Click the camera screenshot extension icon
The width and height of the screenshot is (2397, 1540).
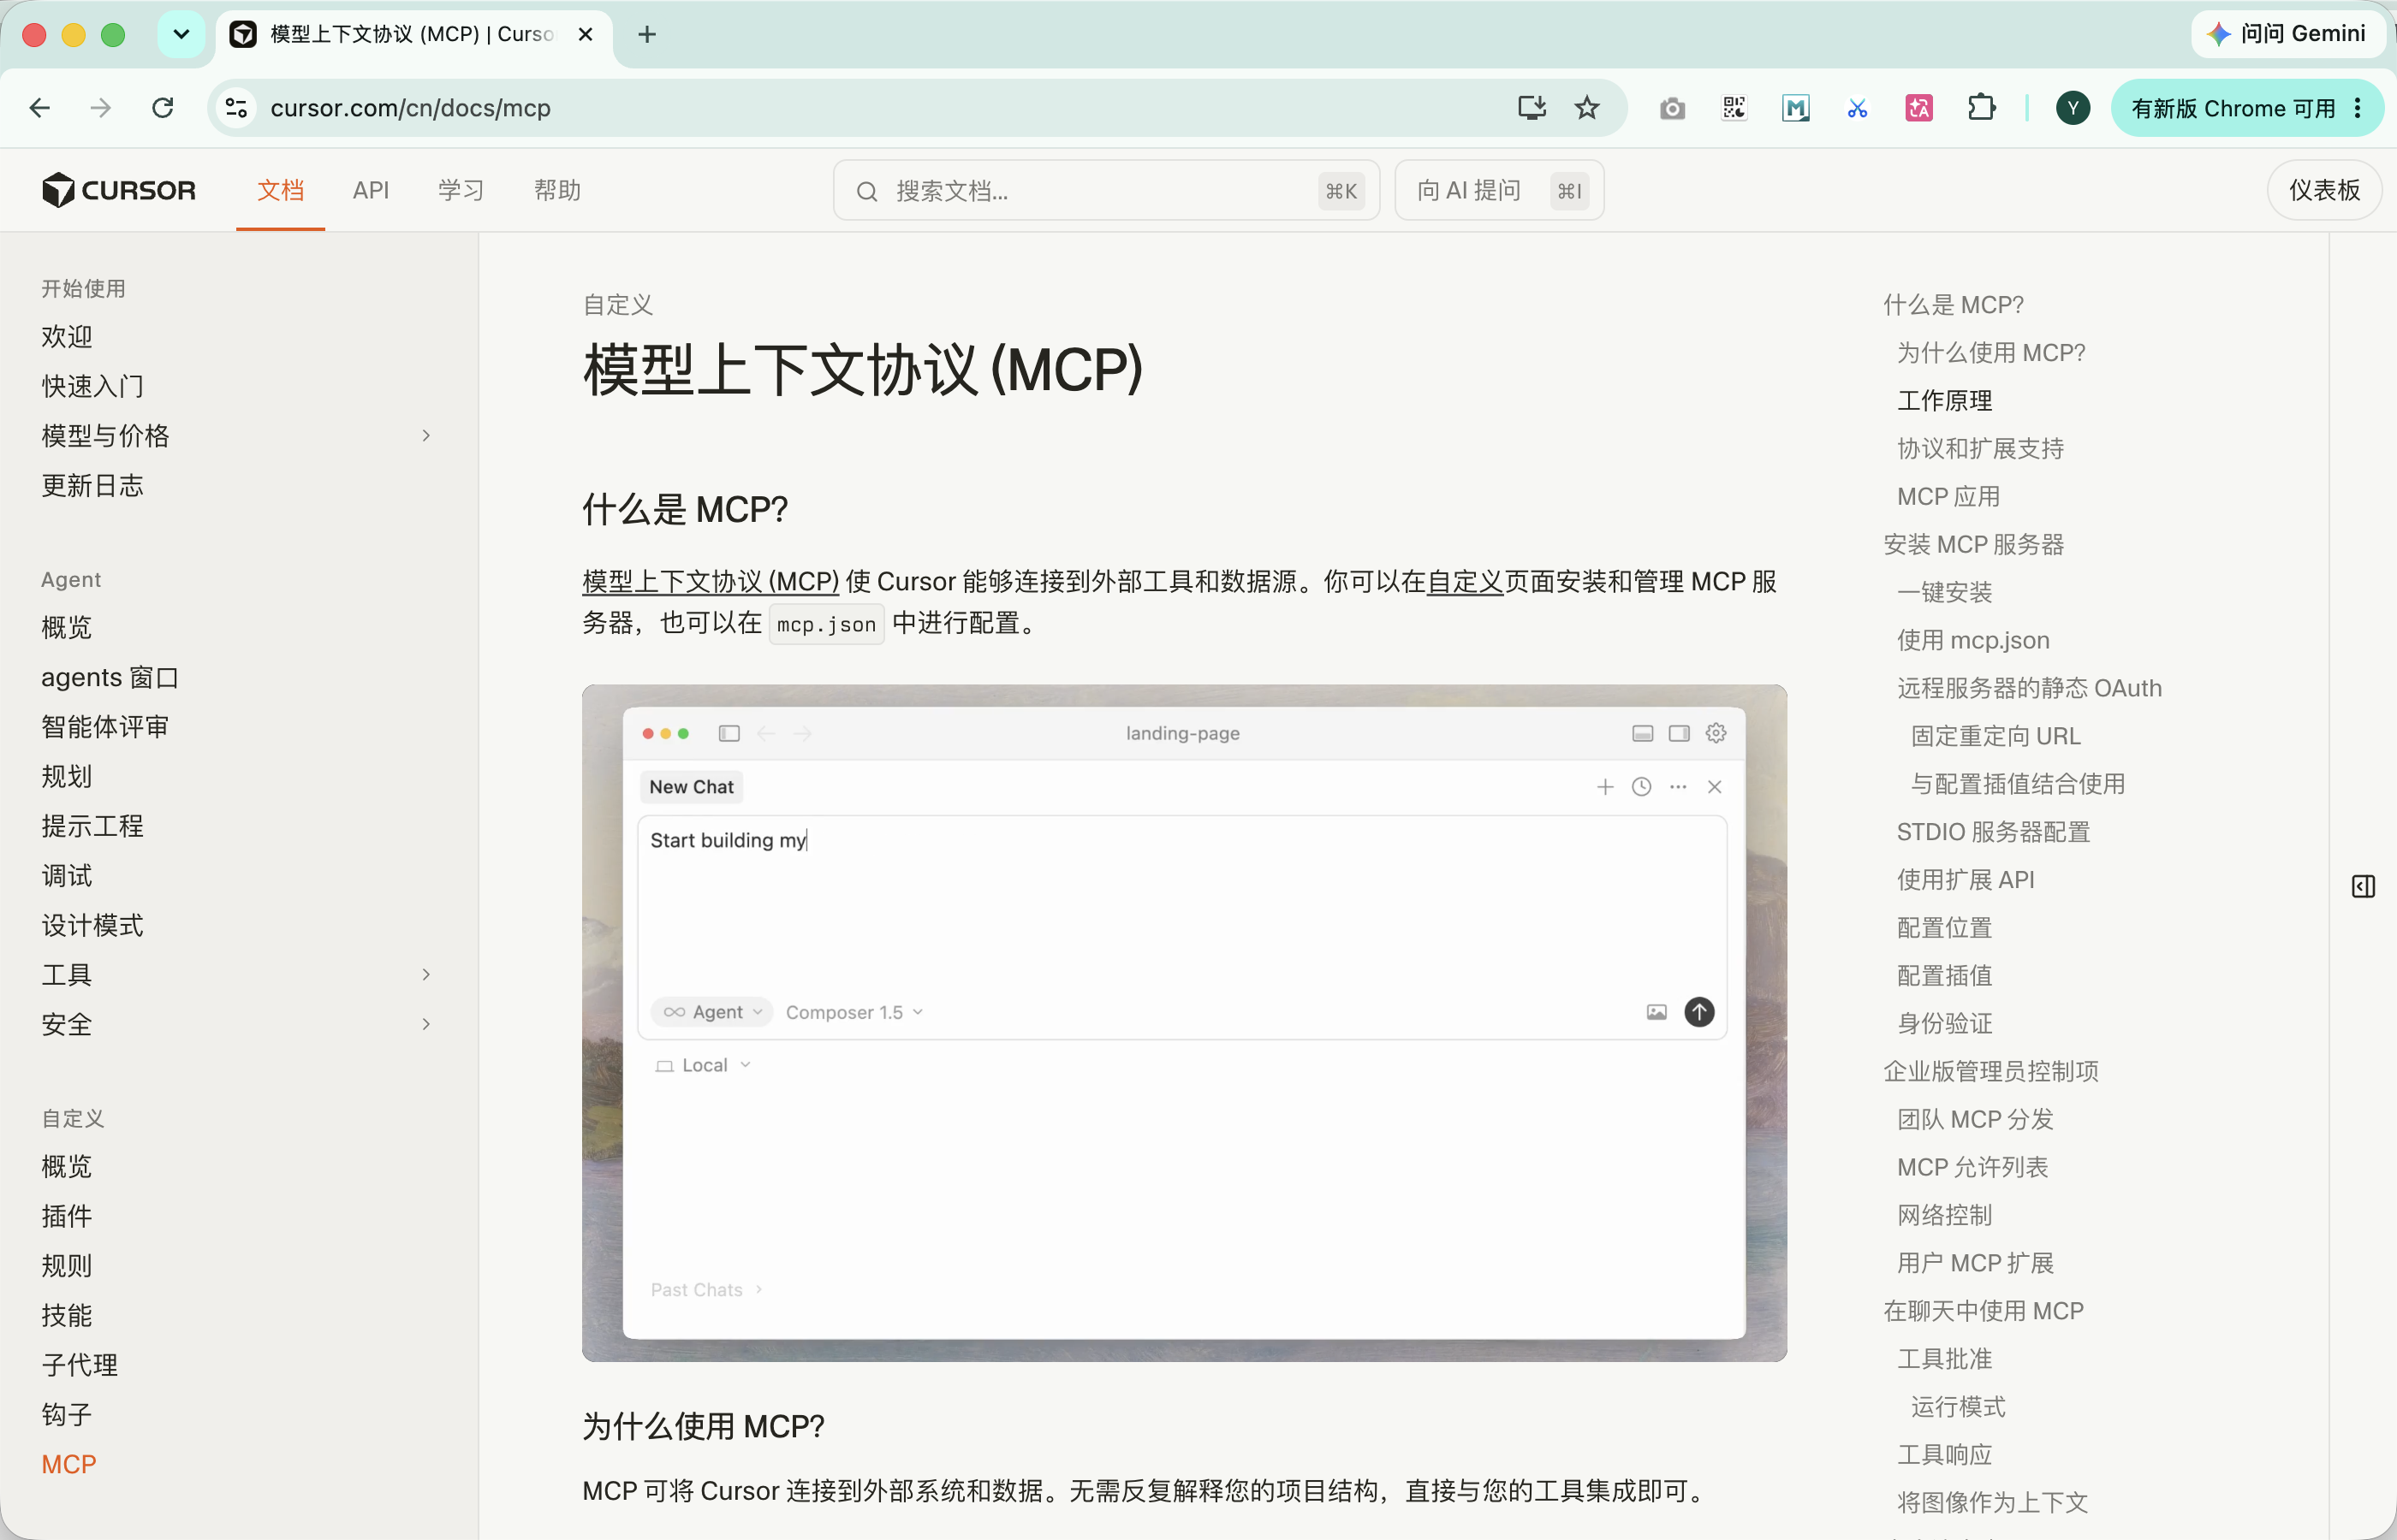(x=1673, y=108)
